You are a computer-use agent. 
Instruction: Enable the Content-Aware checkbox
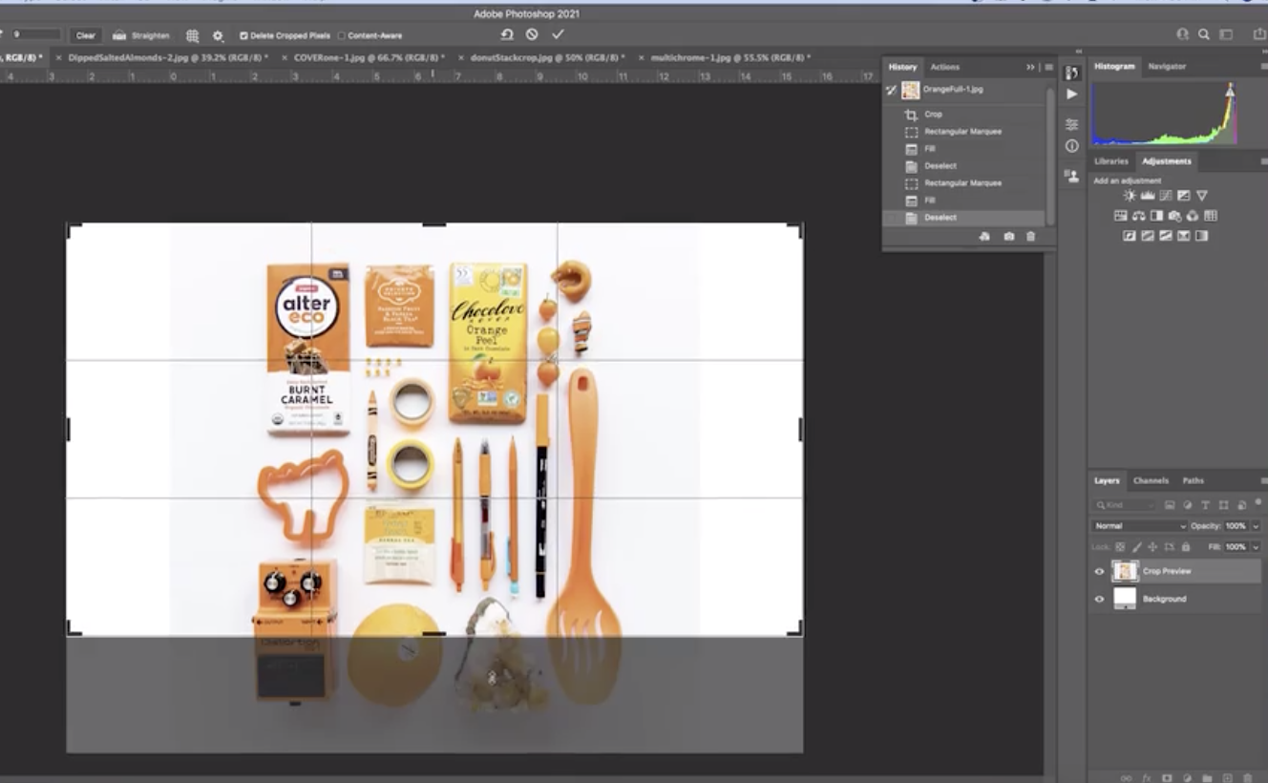[342, 36]
